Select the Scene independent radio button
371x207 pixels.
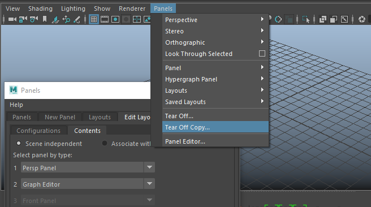click(x=19, y=143)
